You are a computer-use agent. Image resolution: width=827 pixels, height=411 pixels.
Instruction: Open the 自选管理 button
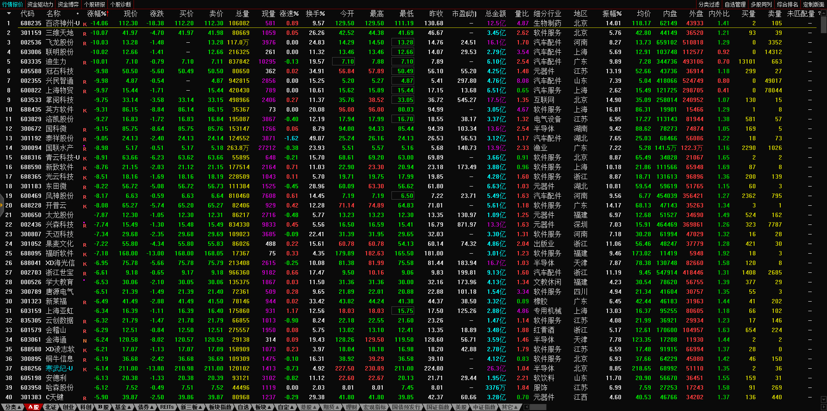[x=735, y=4]
